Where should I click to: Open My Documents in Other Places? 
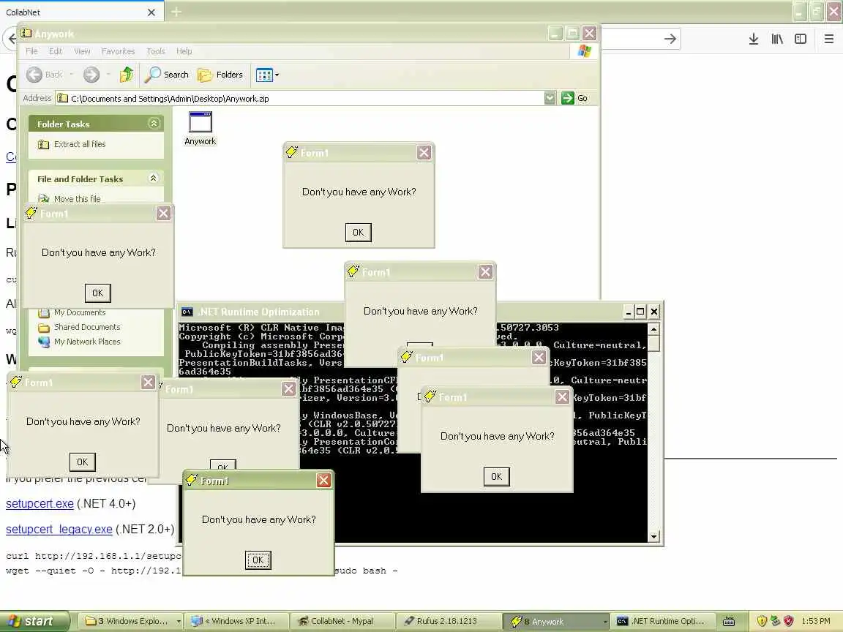click(x=80, y=312)
